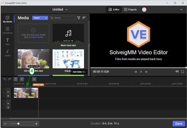Open the My Media panel
187x128 pixels.
click(7, 19)
